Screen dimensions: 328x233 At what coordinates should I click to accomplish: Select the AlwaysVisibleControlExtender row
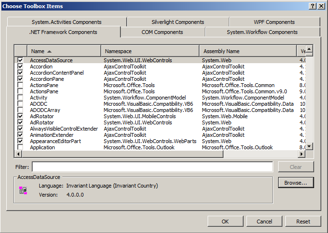click(160, 129)
